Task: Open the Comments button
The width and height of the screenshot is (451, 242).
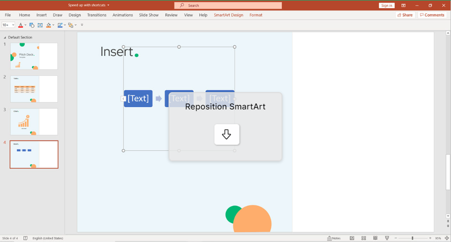Action: tap(432, 15)
